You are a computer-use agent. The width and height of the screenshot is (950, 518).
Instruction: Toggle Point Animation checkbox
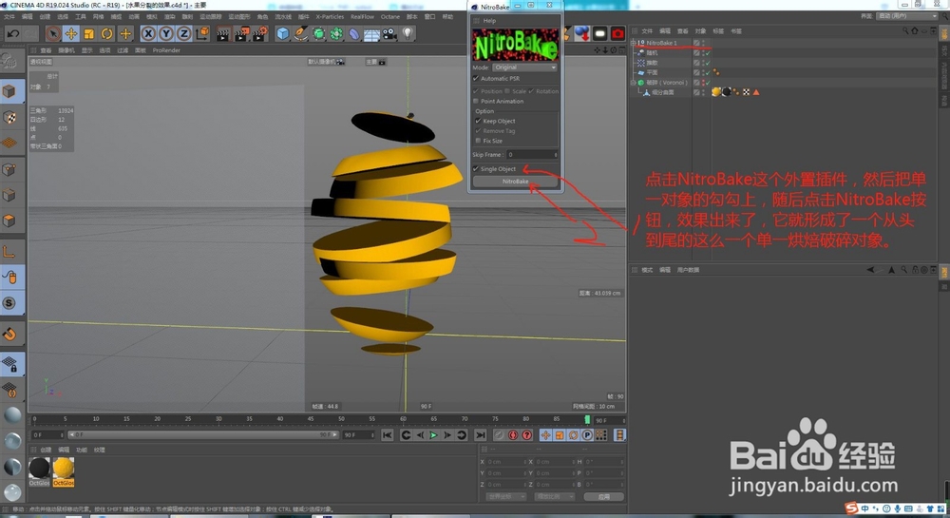(x=476, y=101)
